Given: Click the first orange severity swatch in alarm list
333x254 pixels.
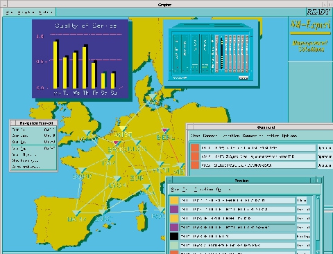Looking at the screenshot, I should click(x=195, y=148).
